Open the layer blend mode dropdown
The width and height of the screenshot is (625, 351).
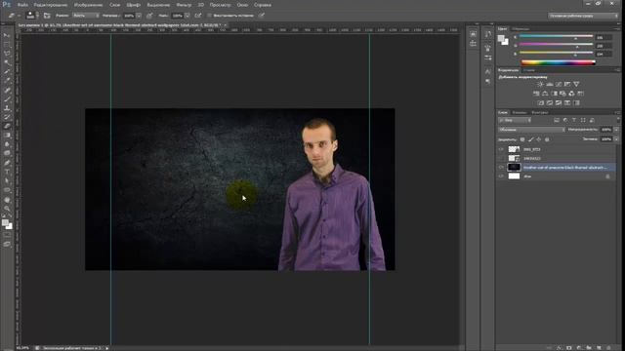pos(531,130)
